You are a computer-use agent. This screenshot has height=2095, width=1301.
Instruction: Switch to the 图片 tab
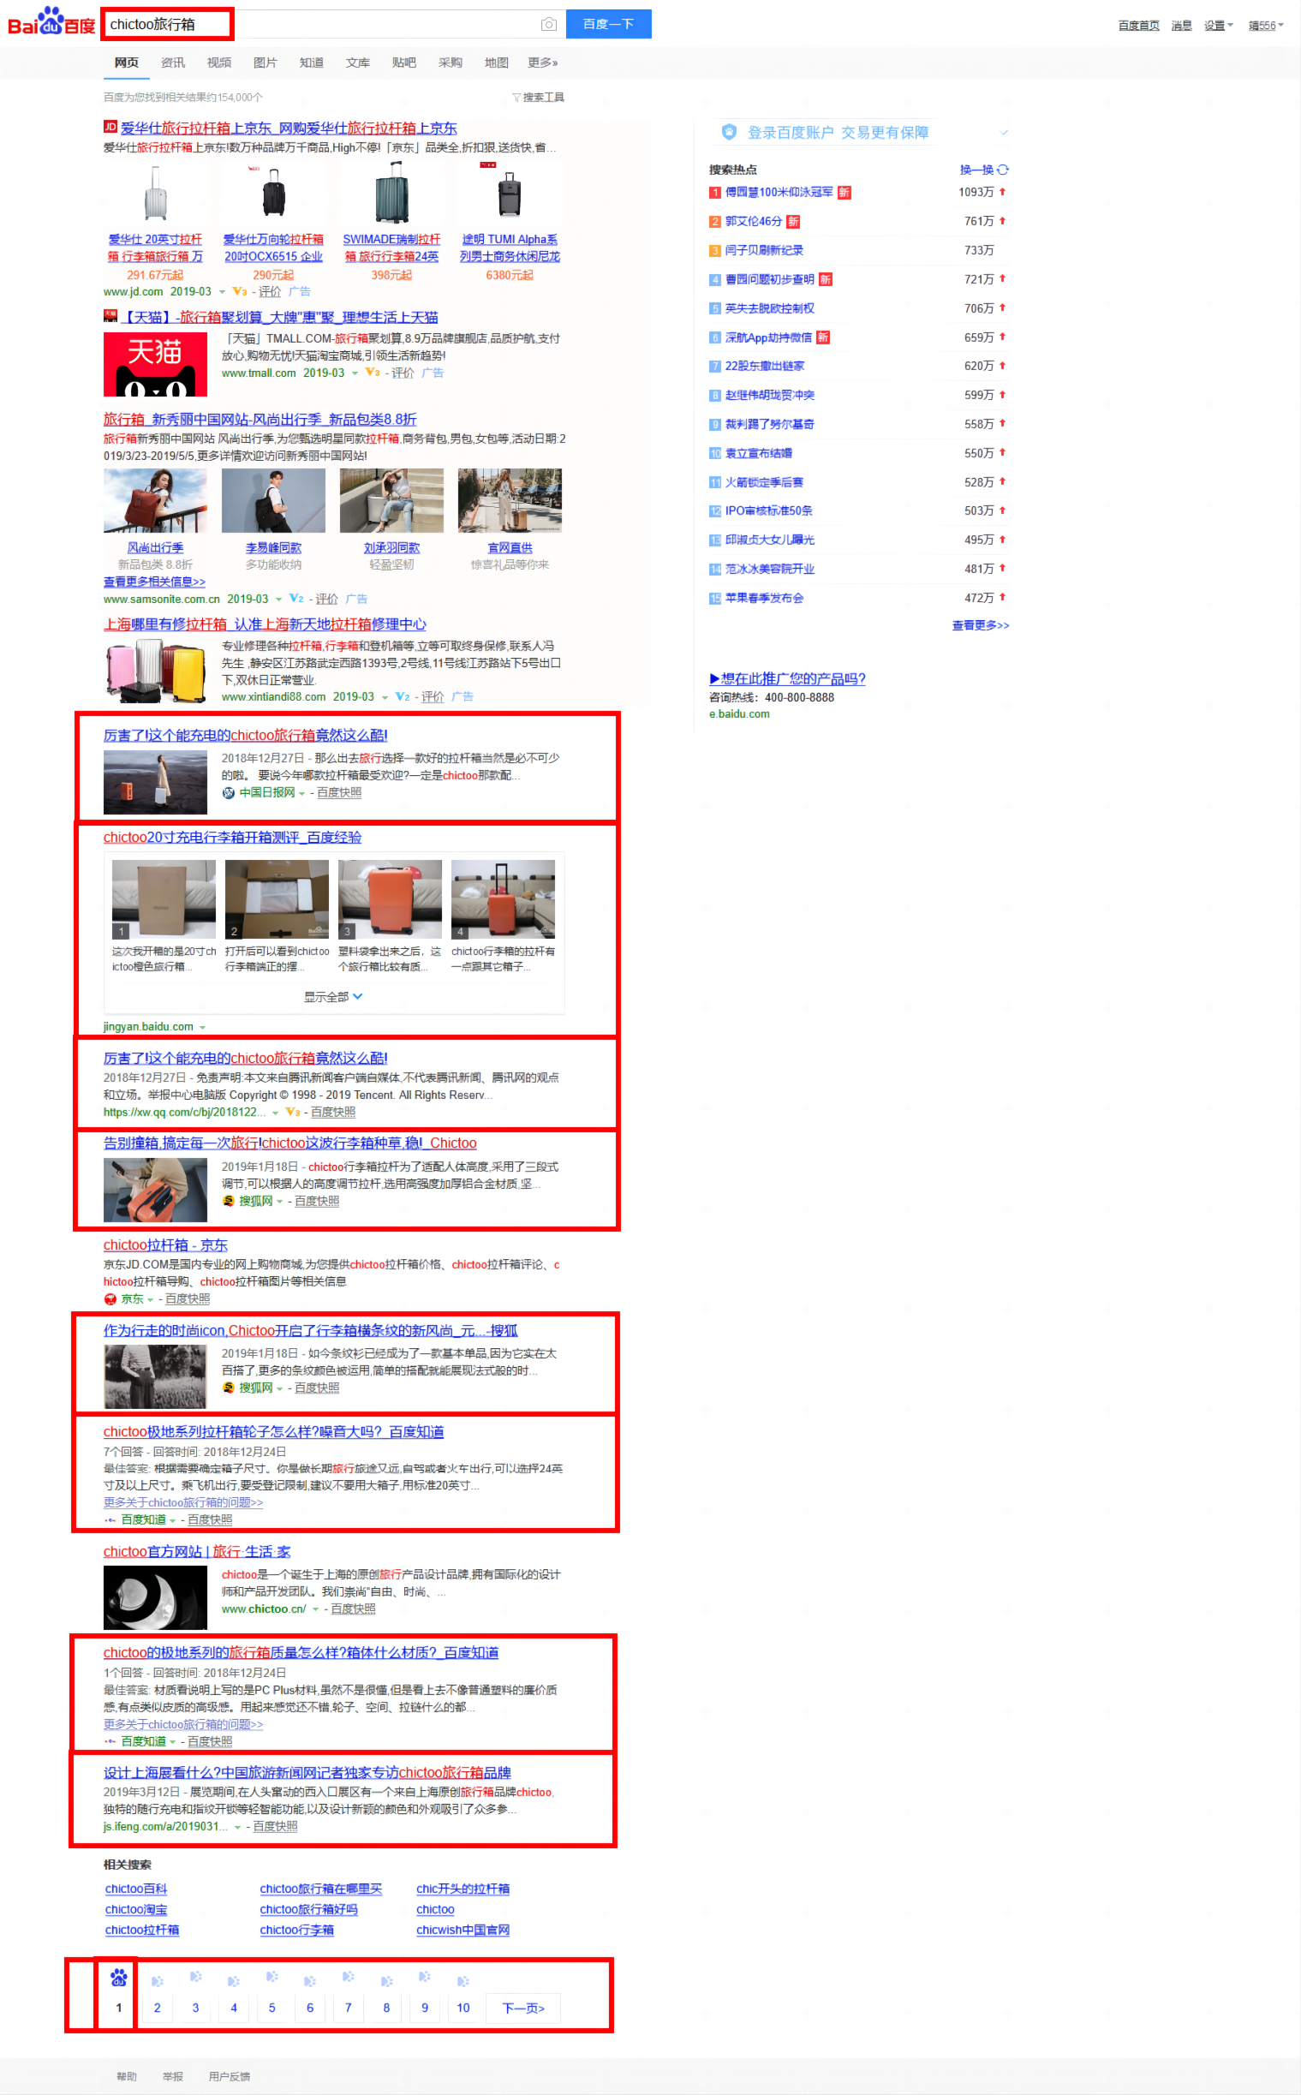coord(265,63)
